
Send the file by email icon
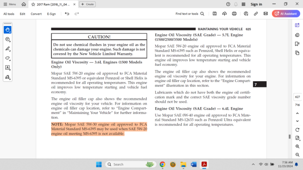pyautogui.click(x=266, y=14)
